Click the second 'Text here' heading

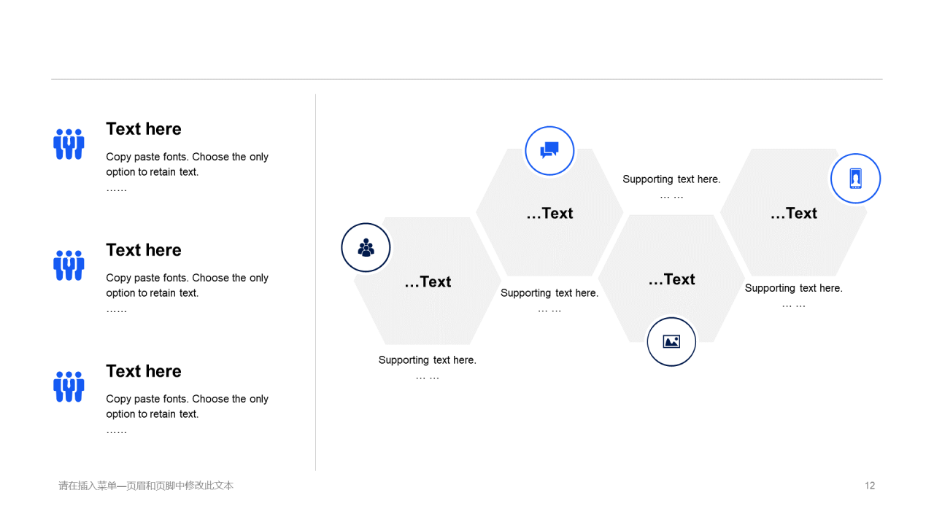(x=144, y=250)
